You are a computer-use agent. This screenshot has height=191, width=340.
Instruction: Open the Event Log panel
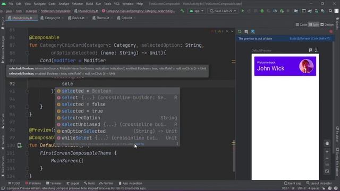coord(292,183)
